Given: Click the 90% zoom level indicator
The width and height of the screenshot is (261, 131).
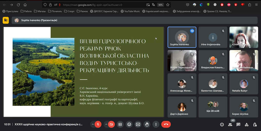Looking at the screenshot, I should 160,5.
